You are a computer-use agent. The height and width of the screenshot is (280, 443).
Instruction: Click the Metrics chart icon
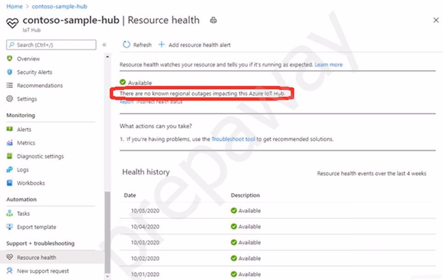10,143
